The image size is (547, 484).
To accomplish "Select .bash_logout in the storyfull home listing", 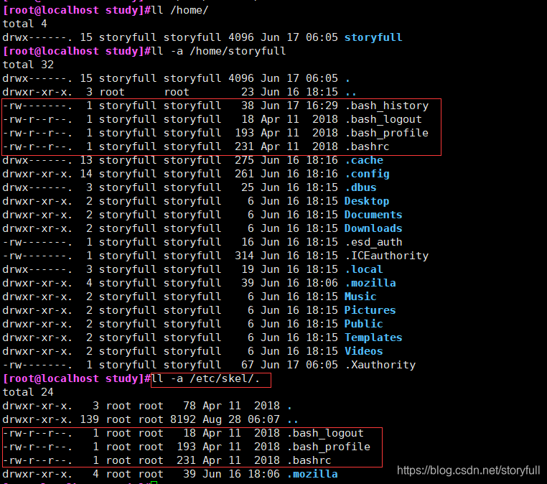I will click(383, 119).
